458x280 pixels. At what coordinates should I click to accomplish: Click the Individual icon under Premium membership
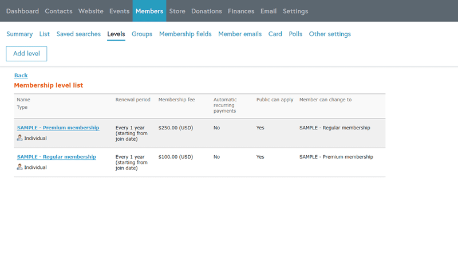pyautogui.click(x=19, y=137)
